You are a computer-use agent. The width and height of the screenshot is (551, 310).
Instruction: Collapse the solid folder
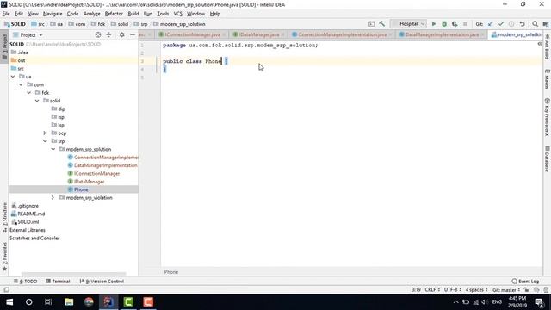[37, 101]
